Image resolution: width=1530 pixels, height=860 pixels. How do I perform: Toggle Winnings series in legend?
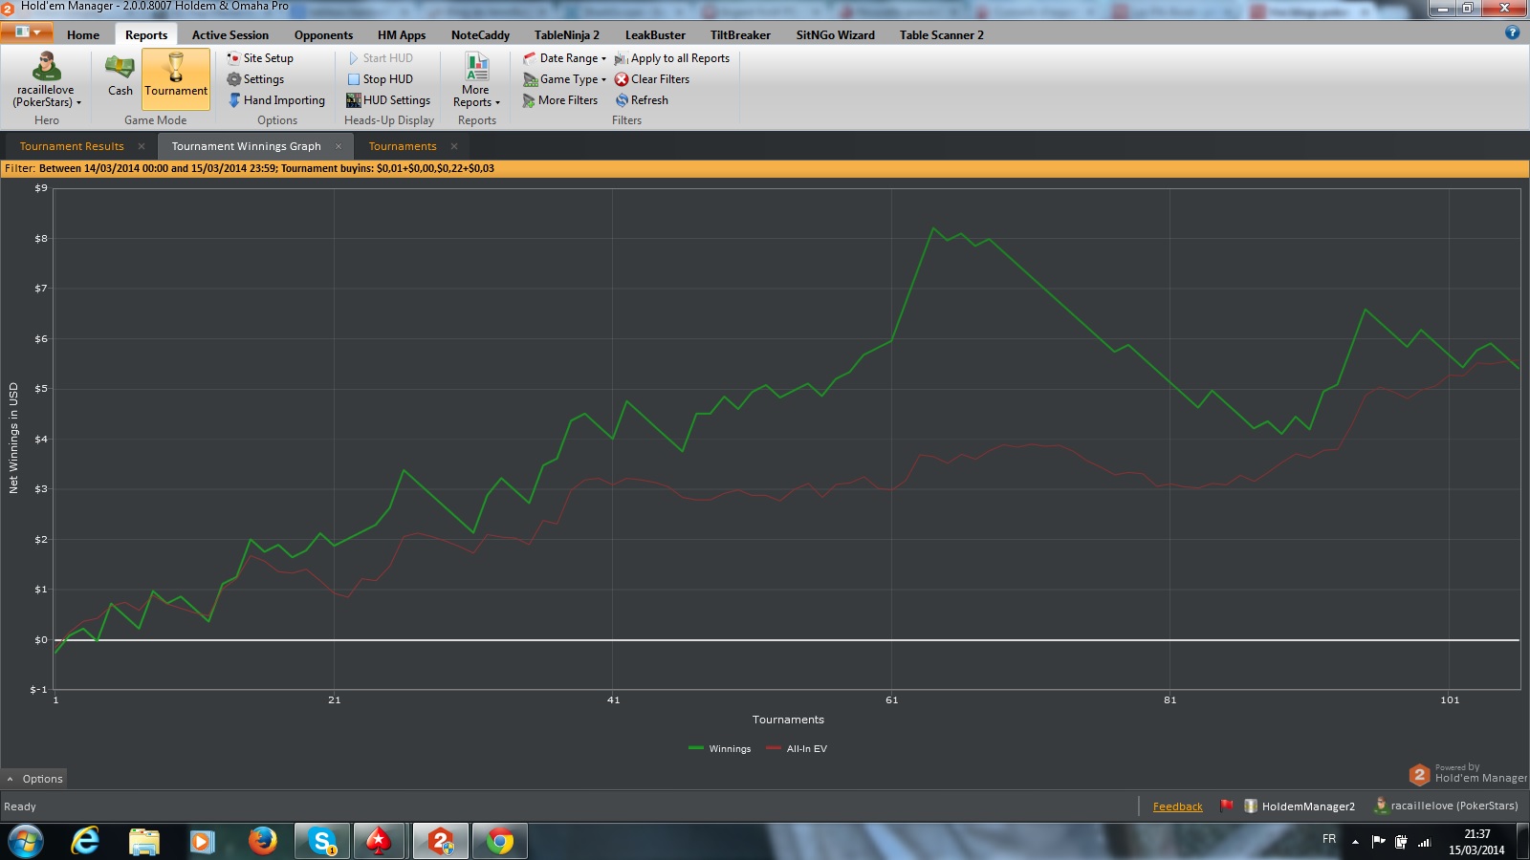point(720,748)
